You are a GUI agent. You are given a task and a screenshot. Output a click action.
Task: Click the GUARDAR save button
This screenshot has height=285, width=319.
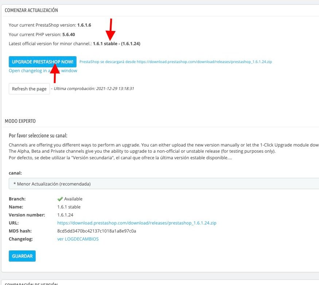[x=22, y=256]
